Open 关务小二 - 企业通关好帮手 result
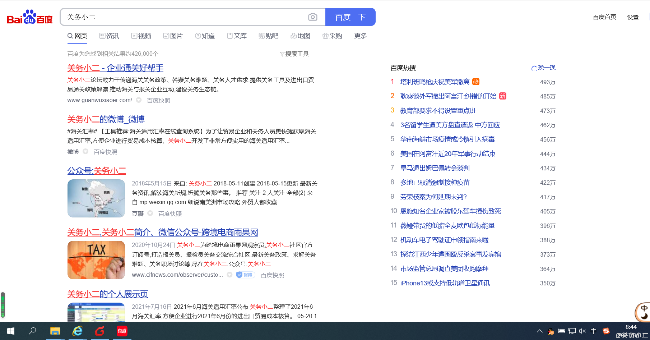 point(115,68)
